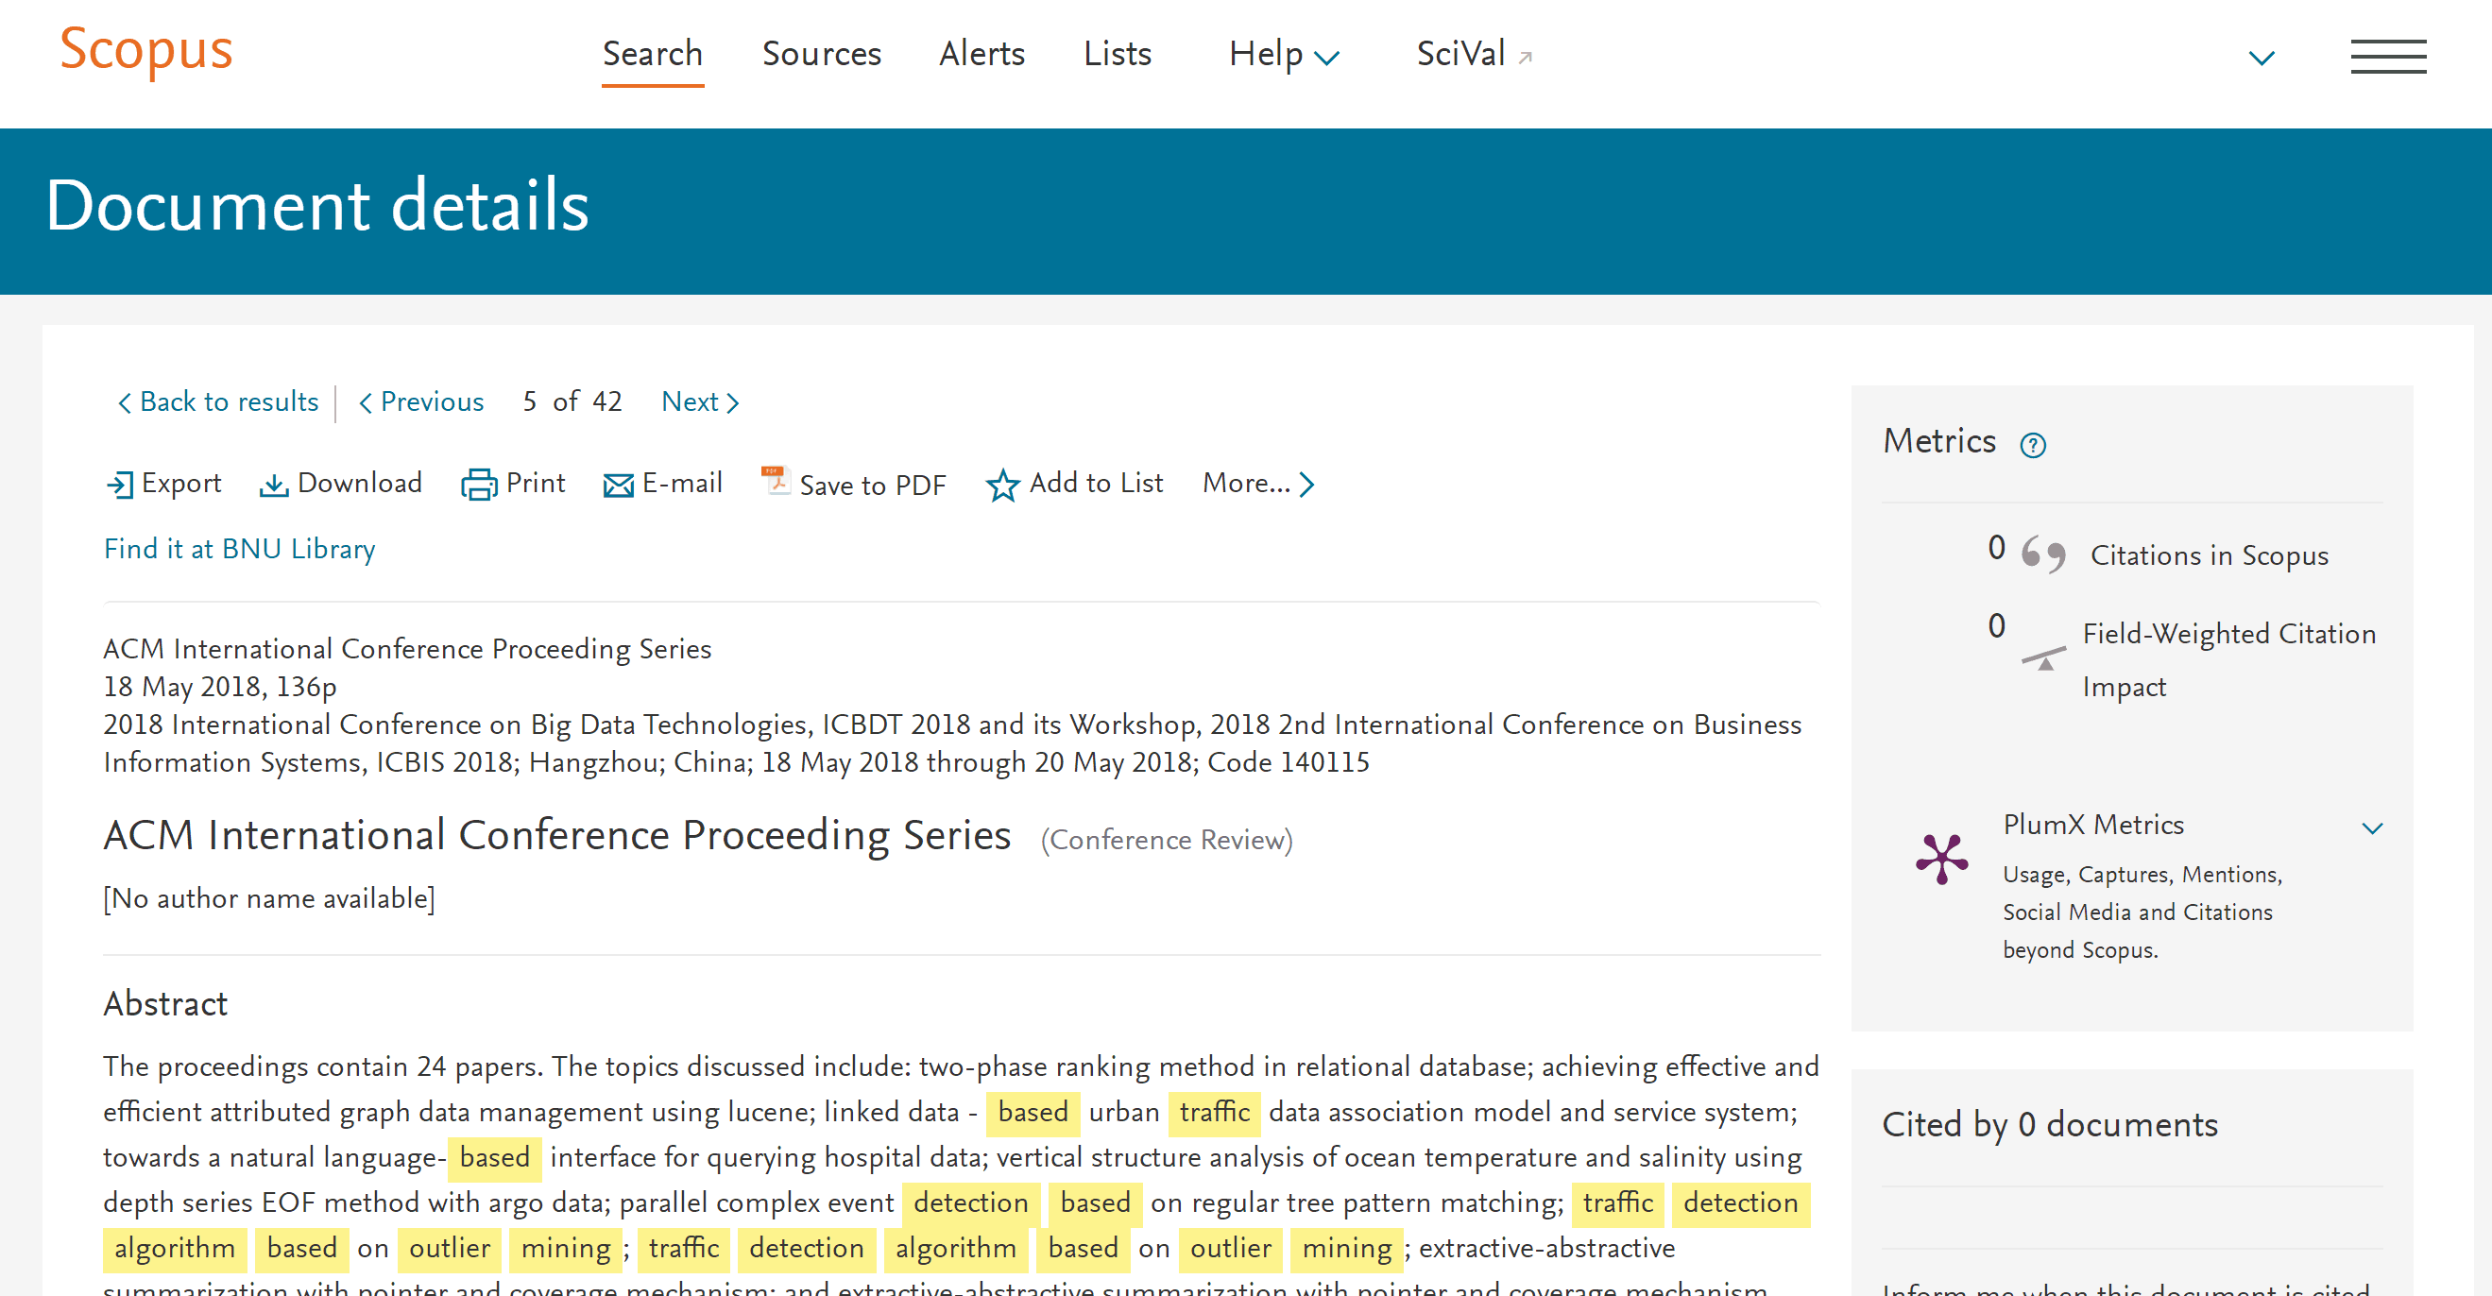The width and height of the screenshot is (2492, 1296).
Task: Go to the Next document
Action: pyautogui.click(x=700, y=401)
